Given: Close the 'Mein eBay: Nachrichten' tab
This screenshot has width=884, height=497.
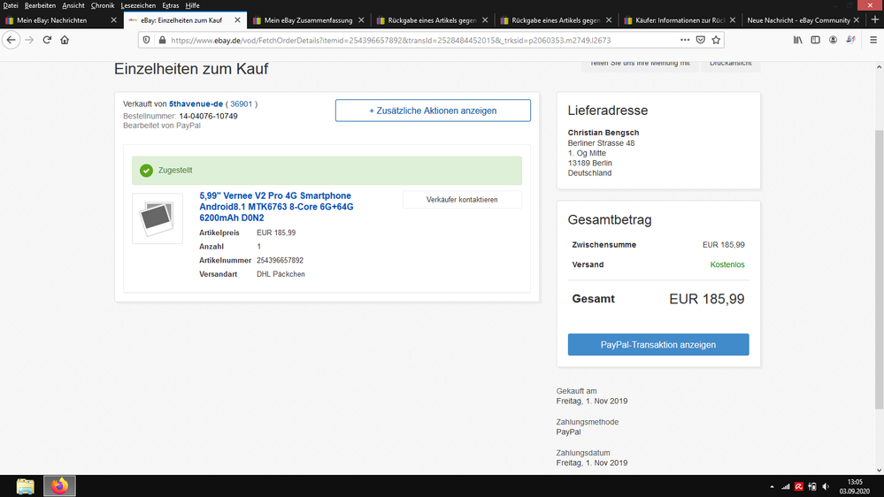Looking at the screenshot, I should pos(113,19).
